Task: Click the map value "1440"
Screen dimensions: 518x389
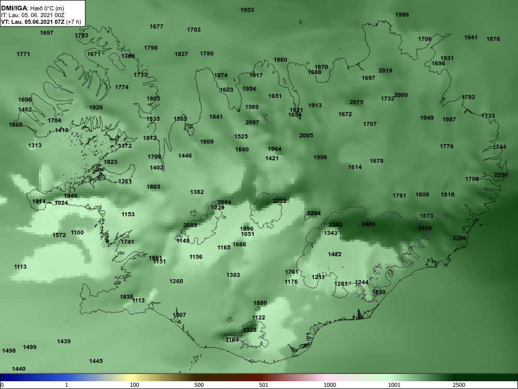Action: click(x=19, y=369)
